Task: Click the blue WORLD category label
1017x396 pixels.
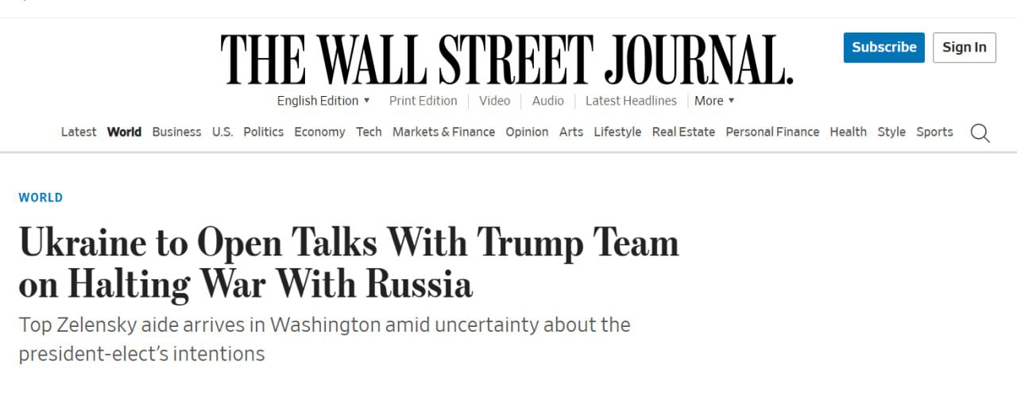Action: pyautogui.click(x=41, y=198)
